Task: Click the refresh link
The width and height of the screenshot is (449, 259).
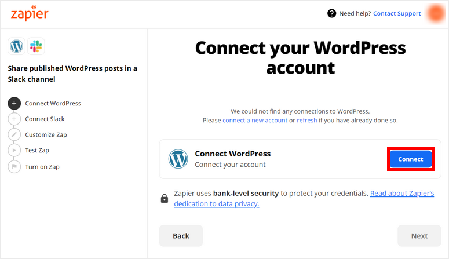Action: pyautogui.click(x=307, y=120)
